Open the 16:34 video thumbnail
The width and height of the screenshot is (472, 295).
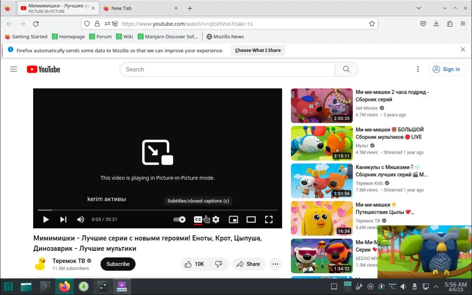[322, 219]
